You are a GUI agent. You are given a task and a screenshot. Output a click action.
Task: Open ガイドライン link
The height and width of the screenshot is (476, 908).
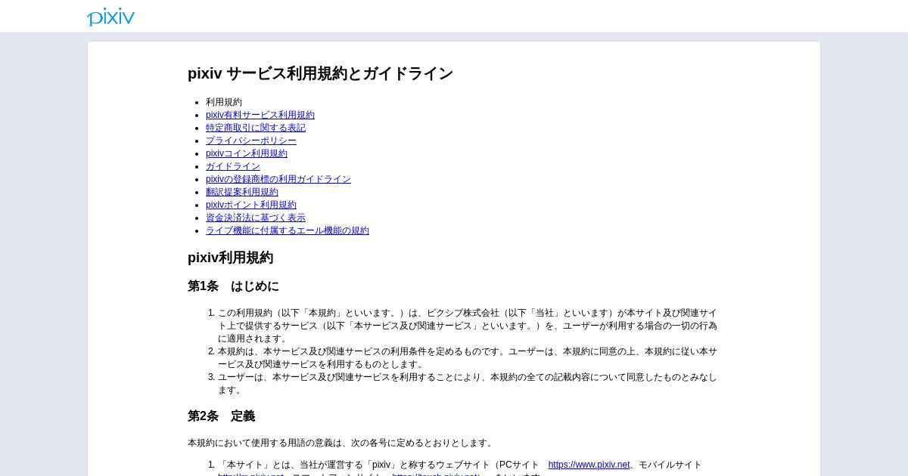pos(233,166)
